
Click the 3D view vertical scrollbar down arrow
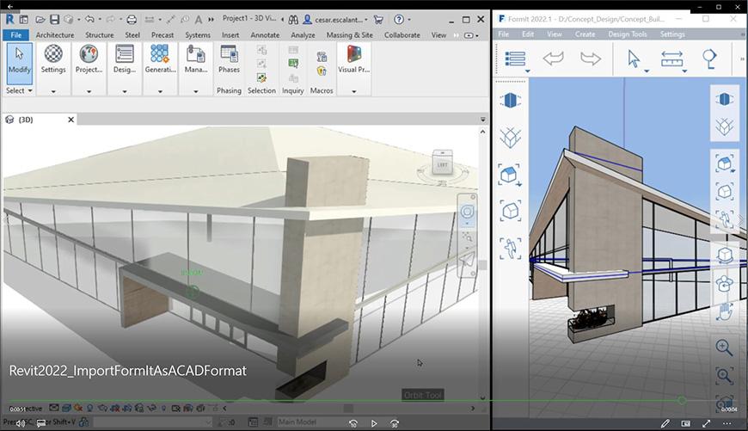tap(483, 397)
